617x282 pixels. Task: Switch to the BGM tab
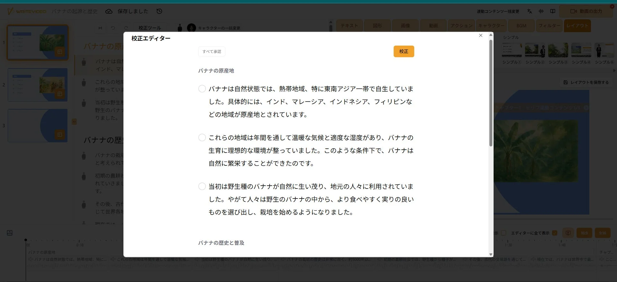click(x=521, y=26)
